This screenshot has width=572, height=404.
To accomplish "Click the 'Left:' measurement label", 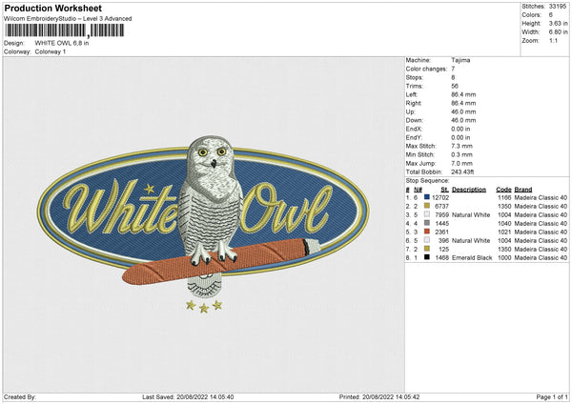I will [412, 94].
